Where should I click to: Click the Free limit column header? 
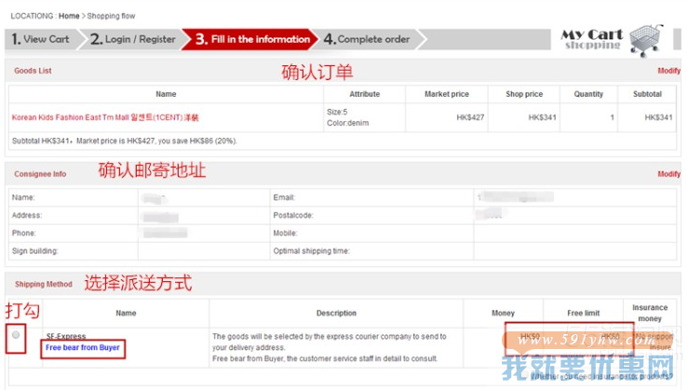583,314
